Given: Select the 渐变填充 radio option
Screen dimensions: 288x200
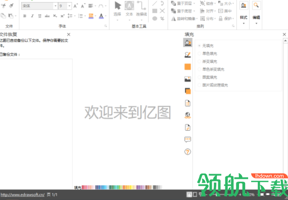Looking at the screenshot, I should 199,61.
